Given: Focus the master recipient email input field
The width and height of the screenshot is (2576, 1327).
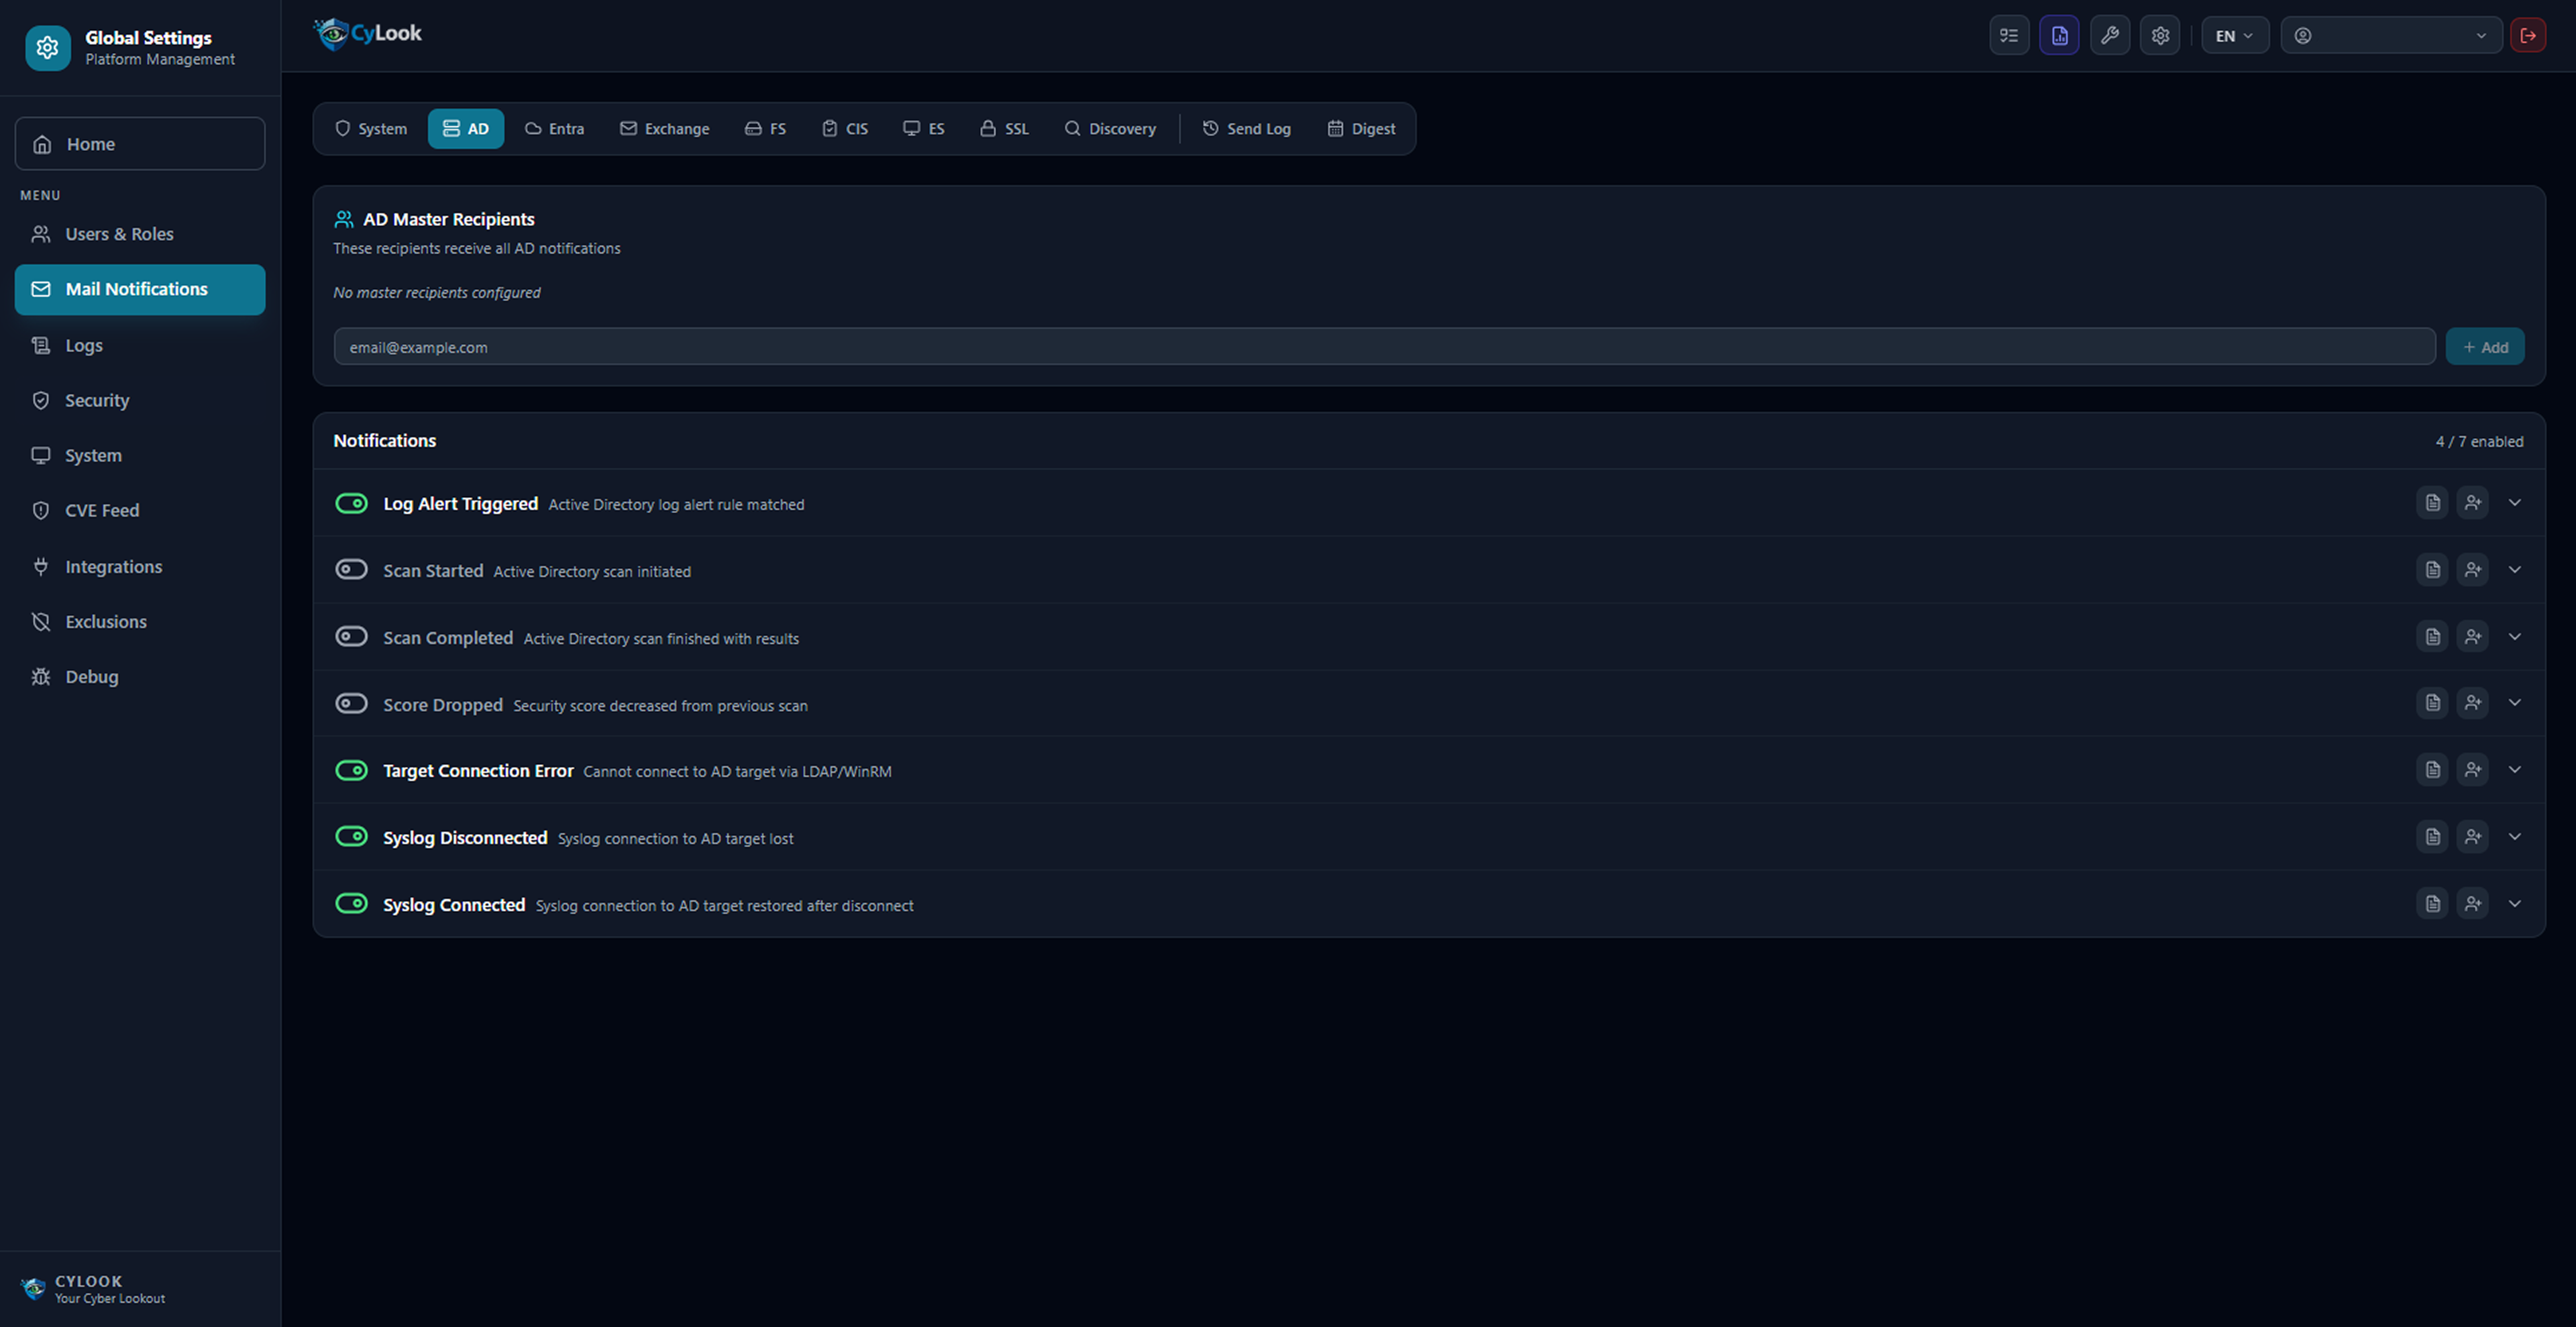Looking at the screenshot, I should pos(1384,347).
